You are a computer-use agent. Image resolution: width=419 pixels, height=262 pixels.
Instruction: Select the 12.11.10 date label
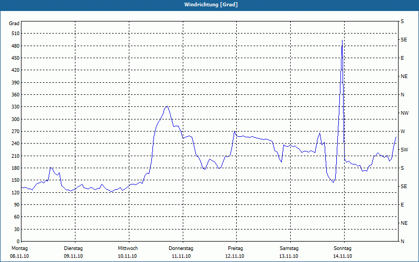(x=235, y=256)
